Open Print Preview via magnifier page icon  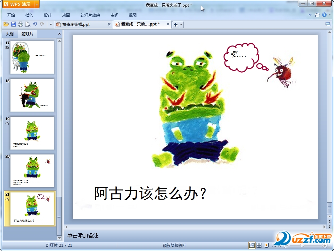(28, 24)
